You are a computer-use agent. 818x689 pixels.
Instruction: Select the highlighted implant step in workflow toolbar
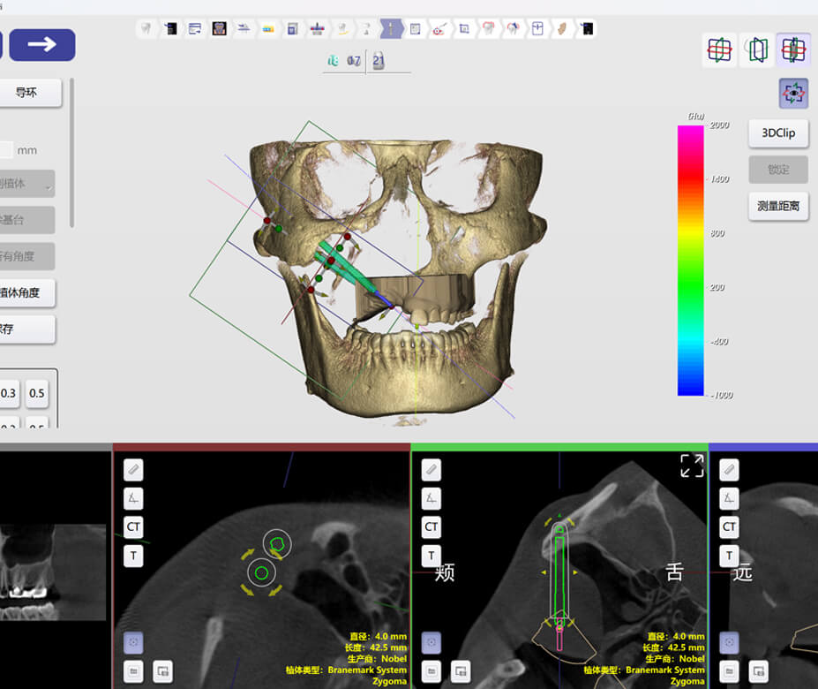tap(390, 29)
